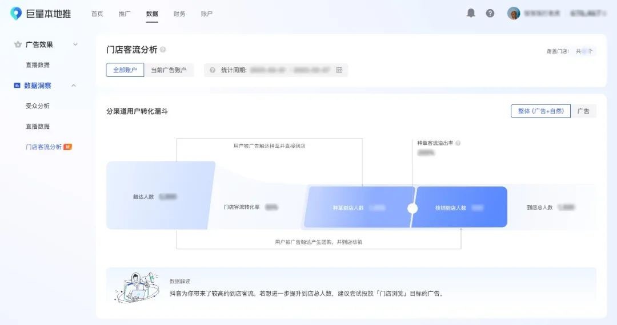Collapse the 数据洞察 sidebar section
Viewport: 617px width, 325px height.
[74, 86]
